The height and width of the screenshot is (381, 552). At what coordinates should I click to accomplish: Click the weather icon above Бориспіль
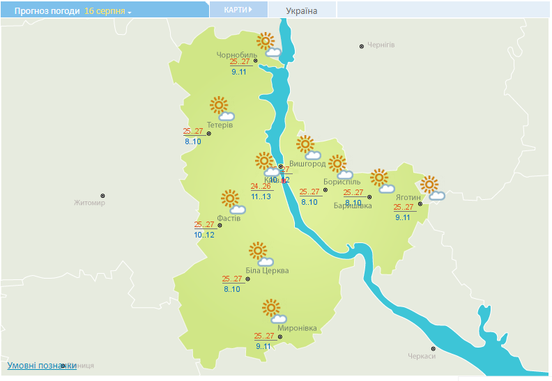tap(341, 166)
